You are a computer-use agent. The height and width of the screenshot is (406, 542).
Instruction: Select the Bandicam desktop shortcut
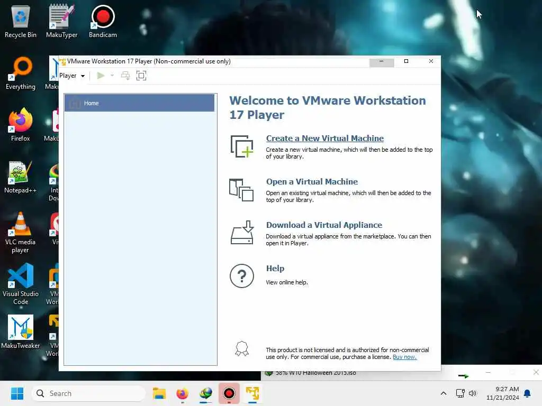point(103,21)
